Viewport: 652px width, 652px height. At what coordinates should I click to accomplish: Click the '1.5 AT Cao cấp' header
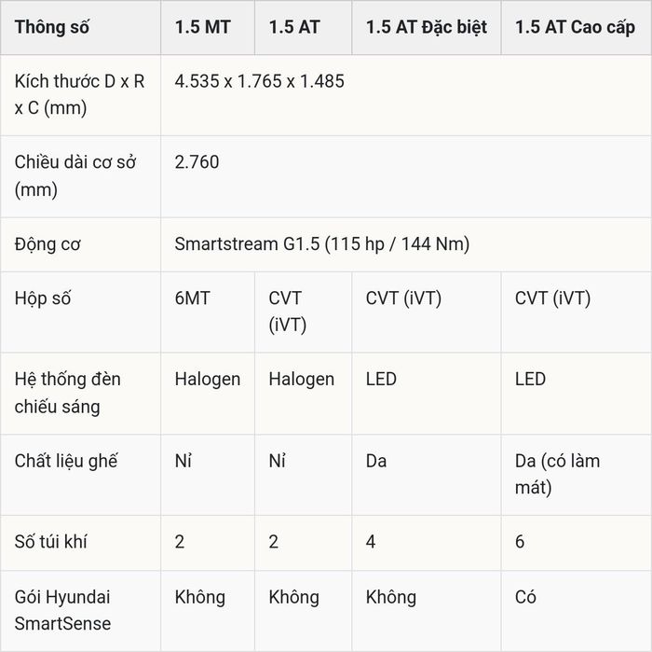(x=575, y=27)
